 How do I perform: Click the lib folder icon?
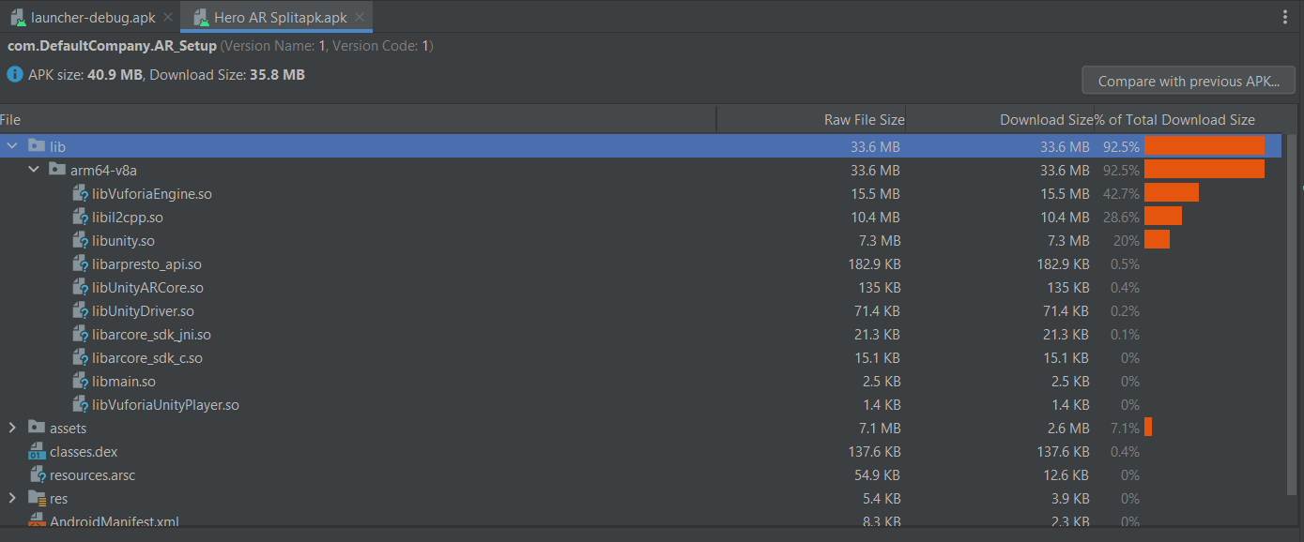tap(37, 146)
